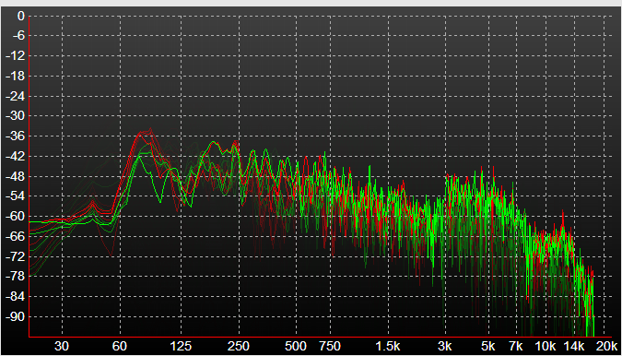The image size is (622, 356).
Task: Click the -18 dB level label
Action: [x=15, y=76]
